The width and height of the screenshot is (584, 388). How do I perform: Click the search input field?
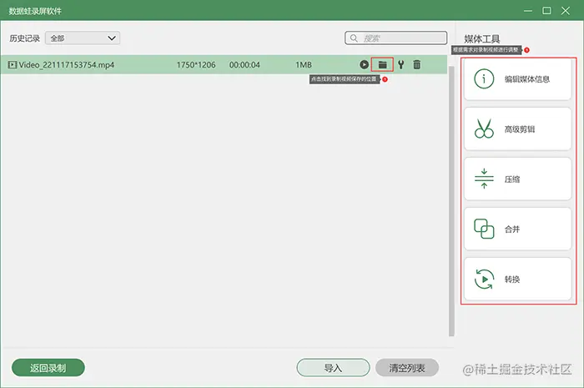point(395,38)
